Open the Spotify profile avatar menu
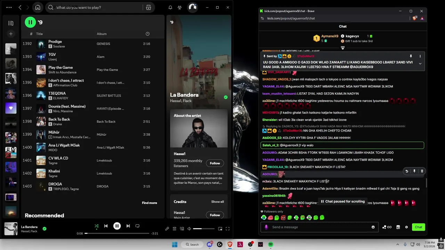445x250 pixels. tap(193, 7)
